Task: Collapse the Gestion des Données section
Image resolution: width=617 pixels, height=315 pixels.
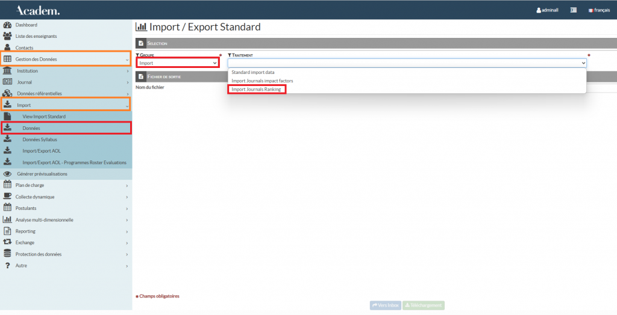Action: click(66, 59)
